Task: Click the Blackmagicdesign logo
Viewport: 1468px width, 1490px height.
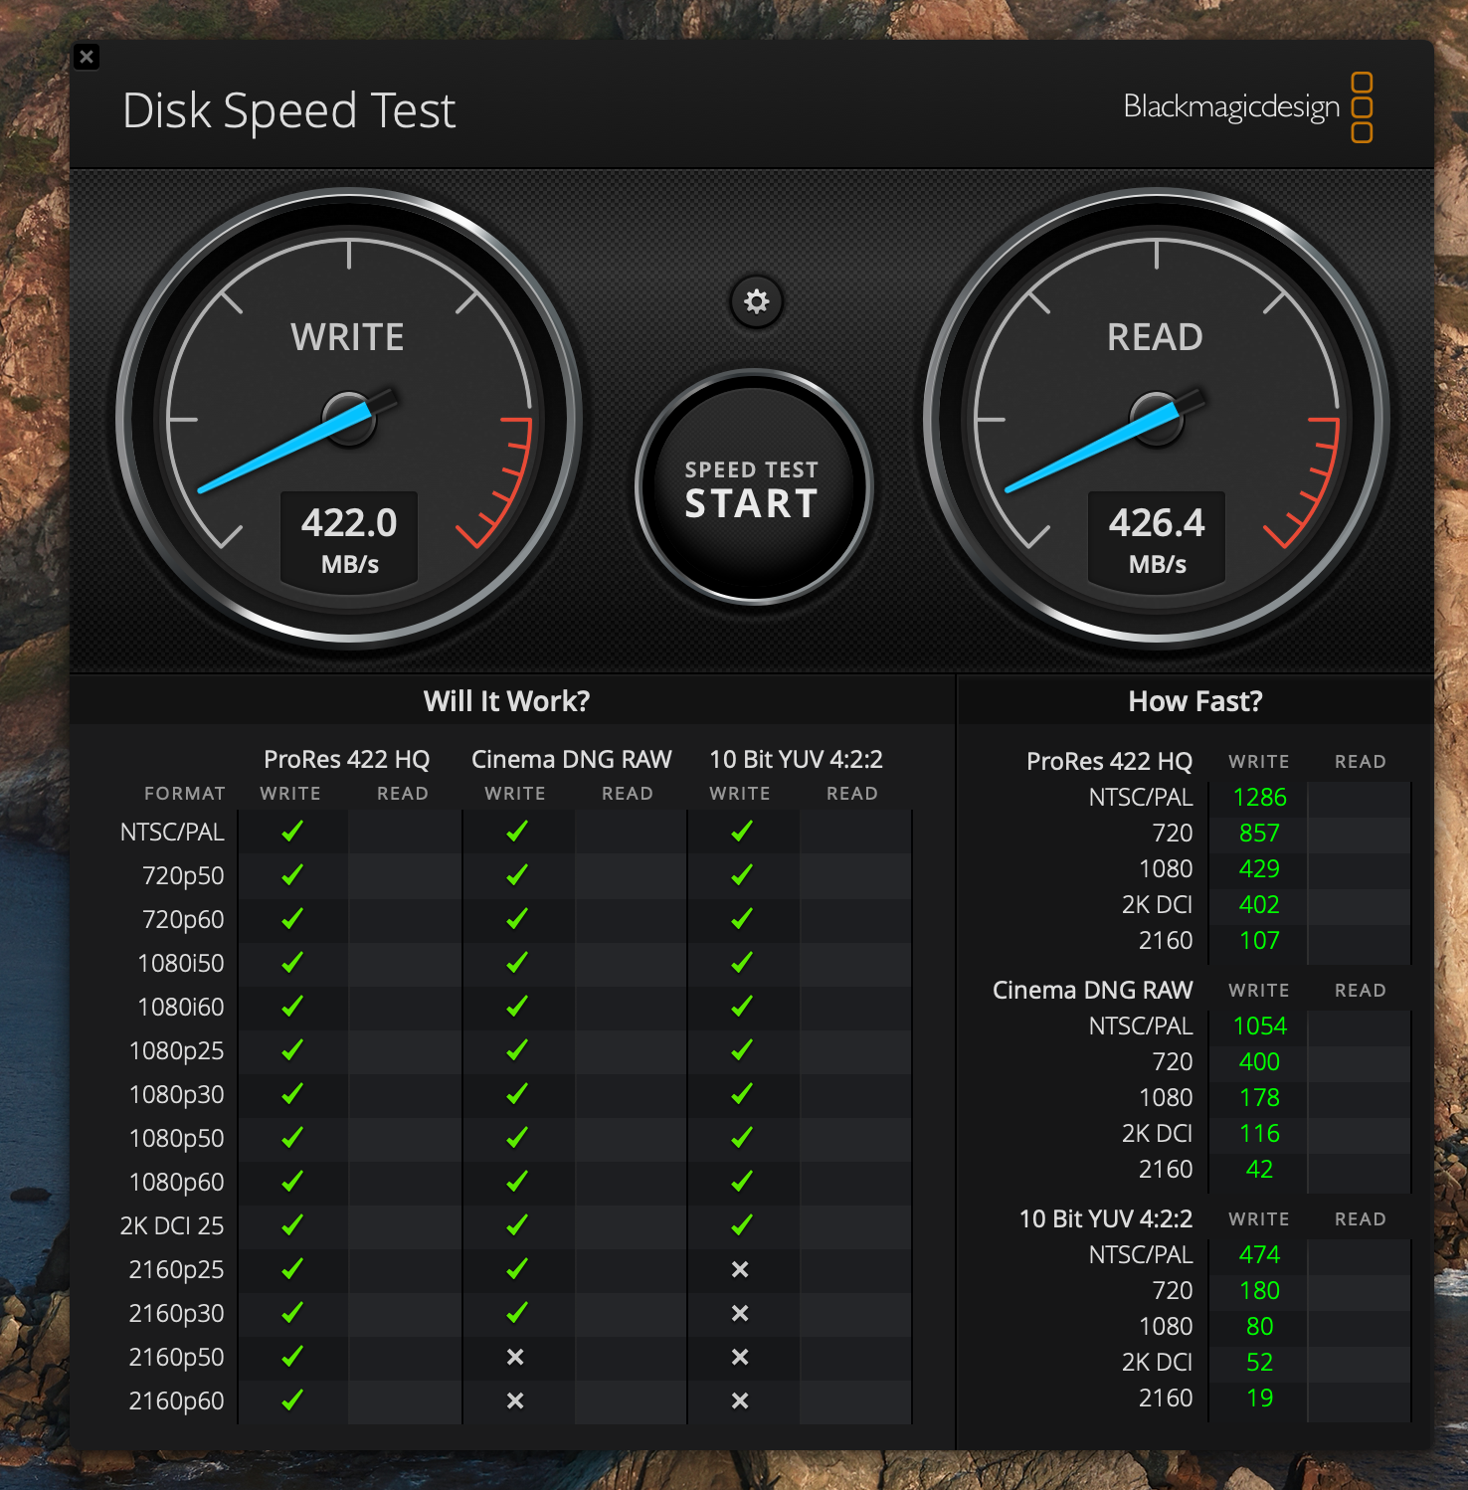Action: point(1248,106)
